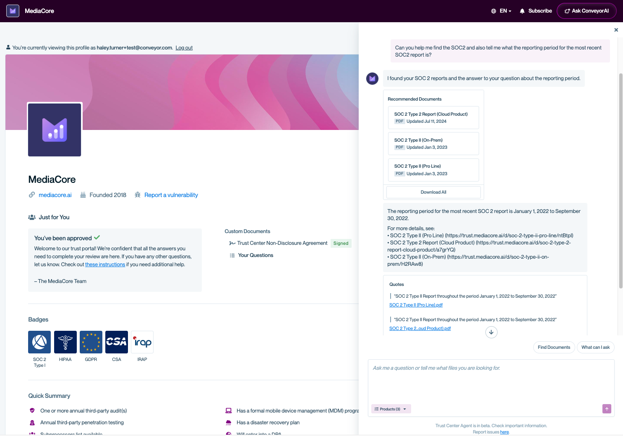Open Your Questions item
The width and height of the screenshot is (623, 436).
pos(255,255)
